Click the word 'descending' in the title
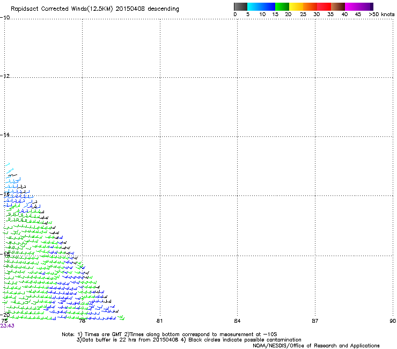The image size is (397, 349). click(x=163, y=9)
